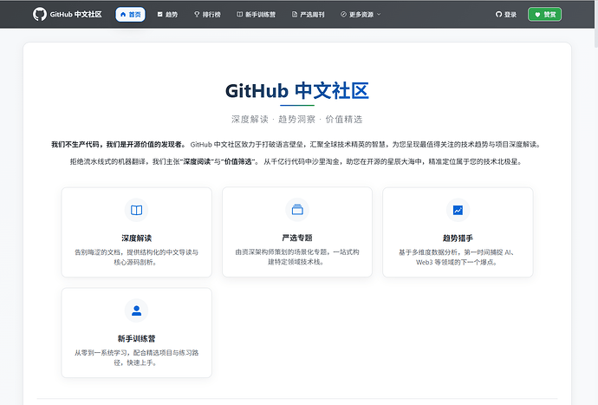Screen dimensions: 598x405
Task: Click the GitHub icon beside 登录
Action: point(498,15)
